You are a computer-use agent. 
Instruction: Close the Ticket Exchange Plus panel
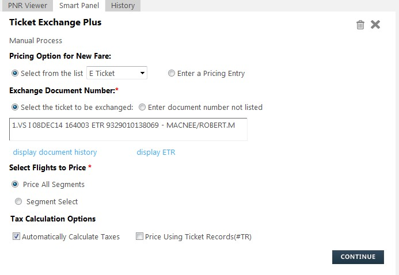click(x=375, y=24)
